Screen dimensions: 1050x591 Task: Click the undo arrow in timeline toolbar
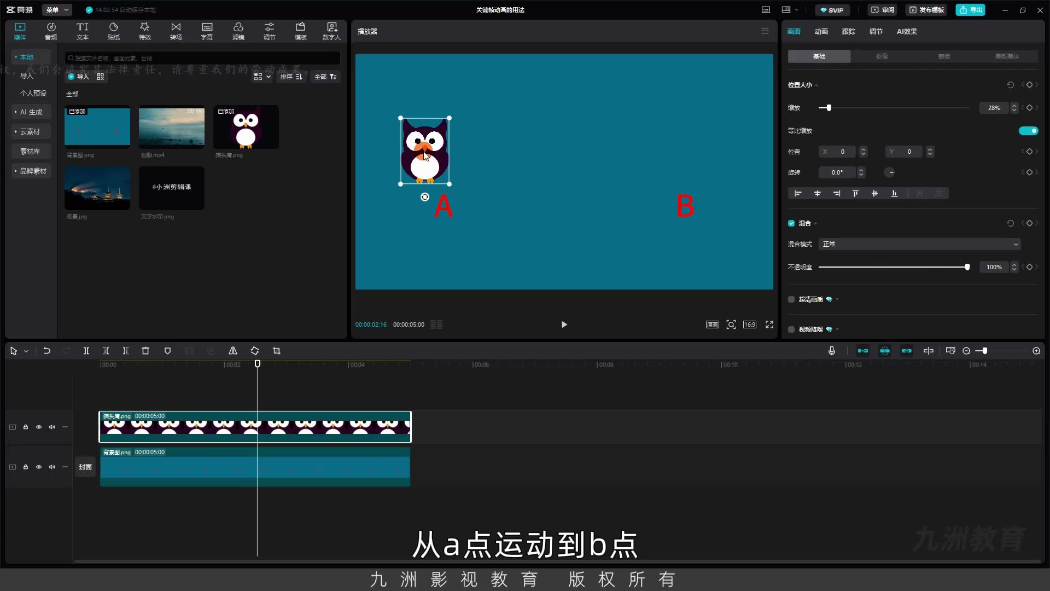tap(47, 351)
